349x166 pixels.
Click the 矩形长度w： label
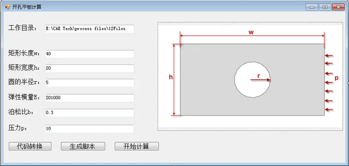(24, 53)
